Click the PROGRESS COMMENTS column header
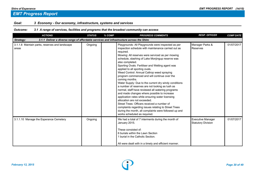The width and height of the screenshot is (255, 181). tap(154, 35)
